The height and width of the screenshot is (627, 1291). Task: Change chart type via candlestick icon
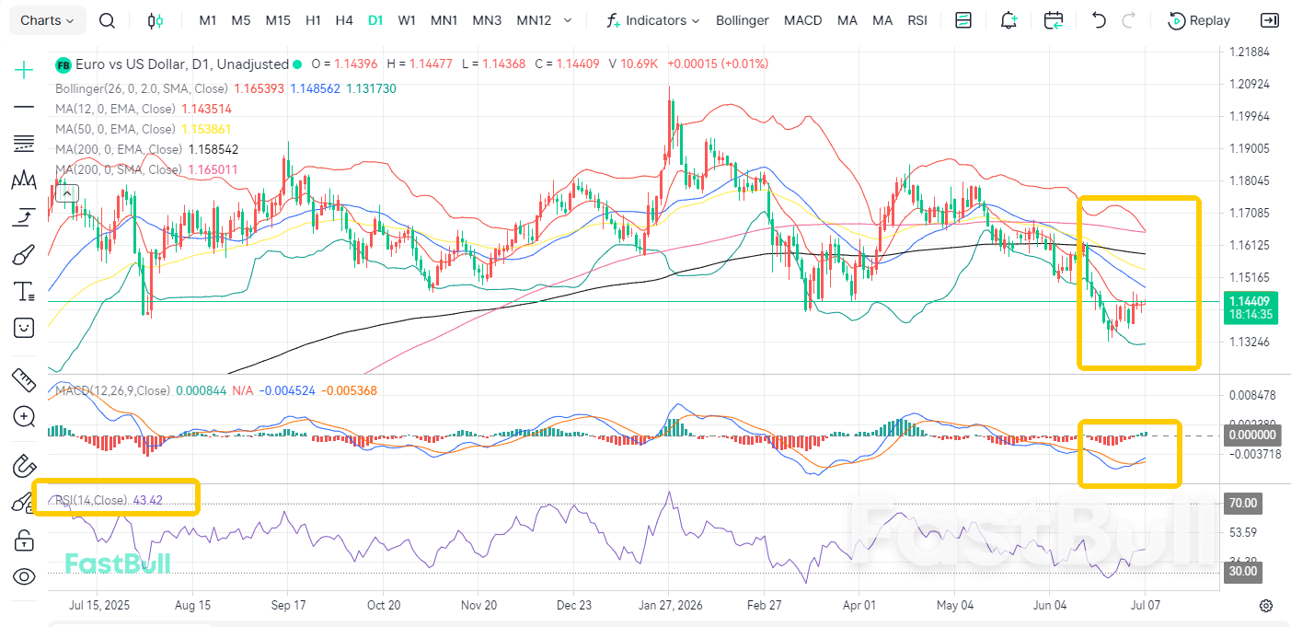pyautogui.click(x=156, y=20)
